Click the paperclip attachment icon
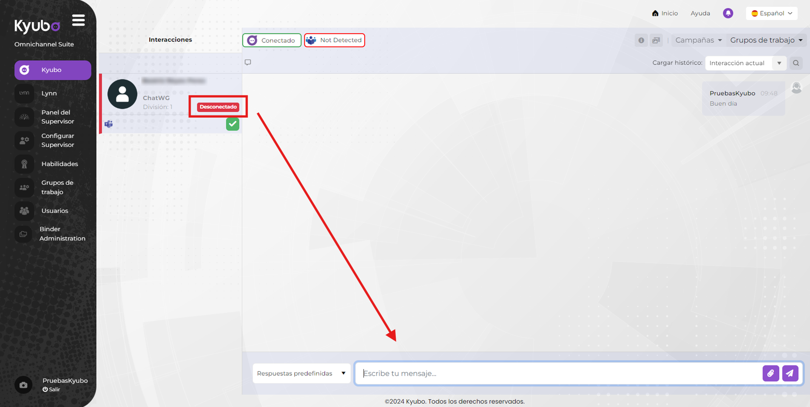 point(770,373)
